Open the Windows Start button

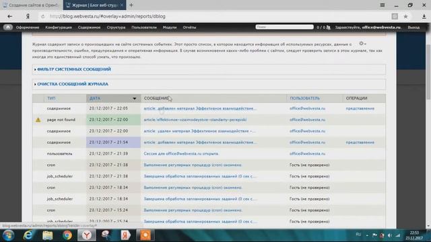(x=8, y=235)
